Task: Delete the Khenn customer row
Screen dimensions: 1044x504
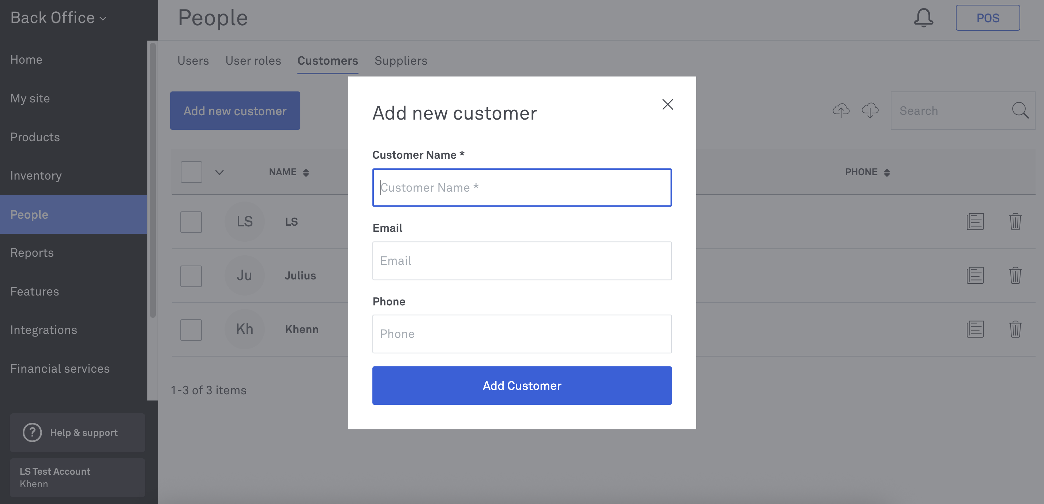Action: click(1015, 329)
